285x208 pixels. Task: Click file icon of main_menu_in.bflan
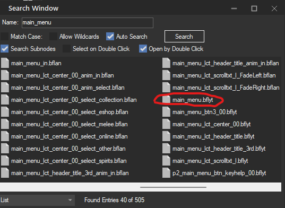click(x=5, y=63)
